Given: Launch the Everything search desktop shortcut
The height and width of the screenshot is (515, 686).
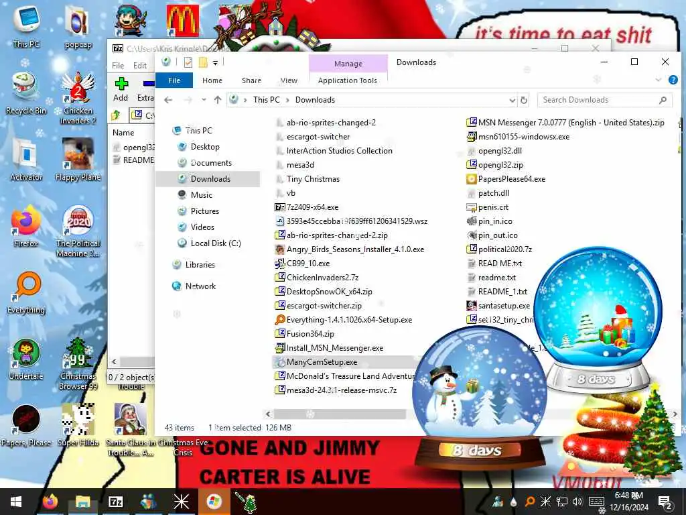Looking at the screenshot, I should (26, 292).
